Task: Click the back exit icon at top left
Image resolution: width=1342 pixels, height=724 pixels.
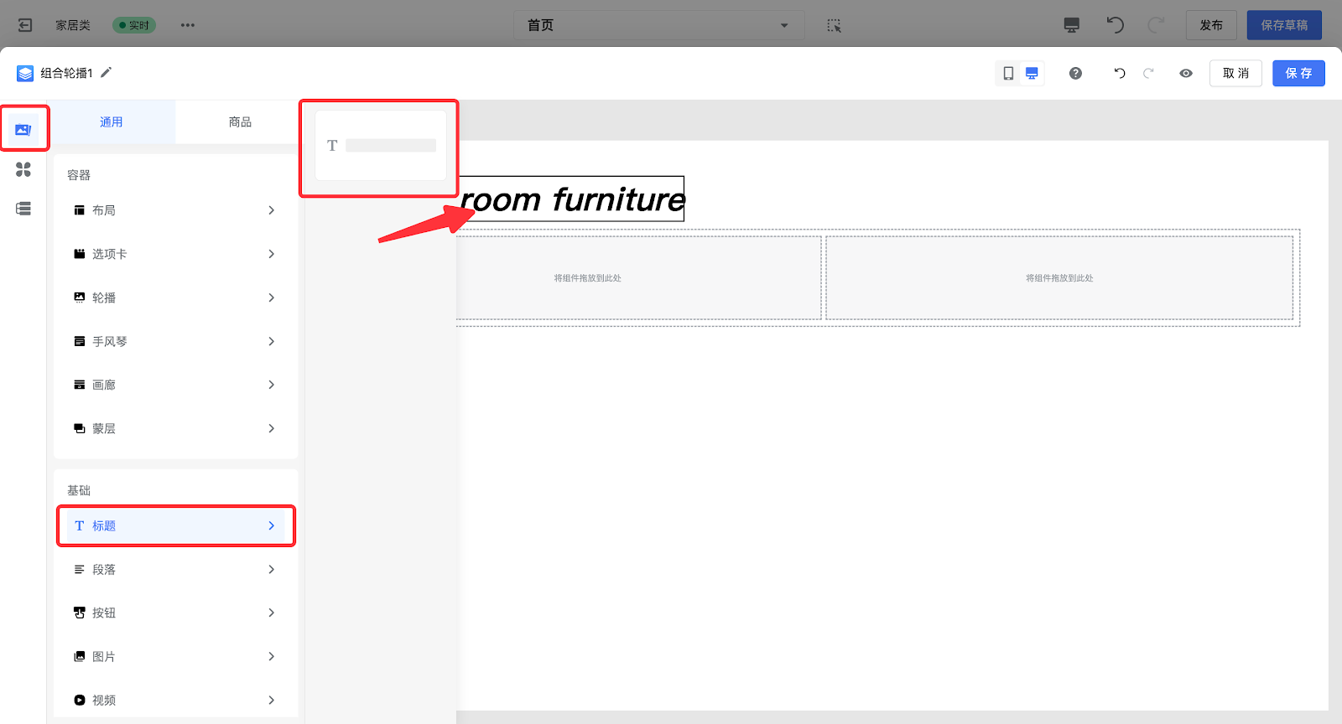Action: tap(25, 25)
